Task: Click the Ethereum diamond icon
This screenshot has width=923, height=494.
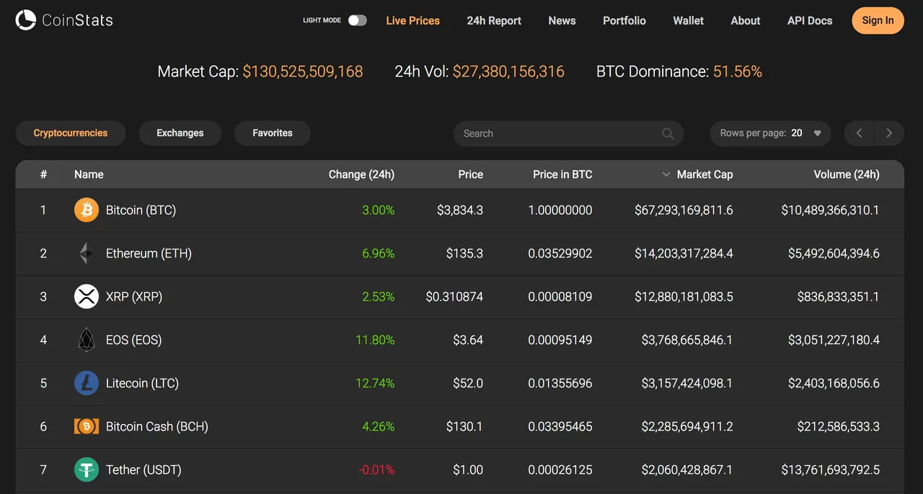Action: point(87,253)
